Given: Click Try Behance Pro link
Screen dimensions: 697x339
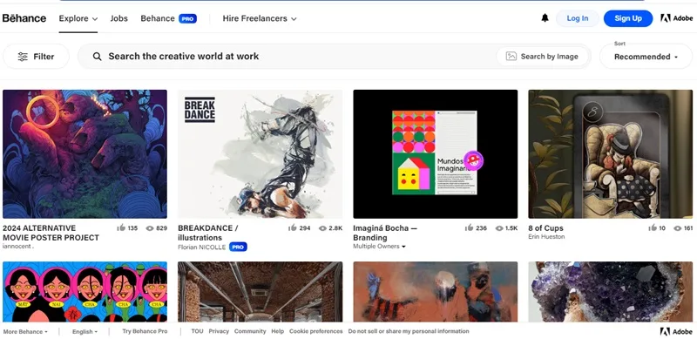Looking at the screenshot, I should (x=145, y=331).
